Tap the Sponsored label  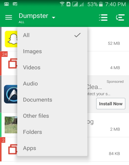(115, 81)
